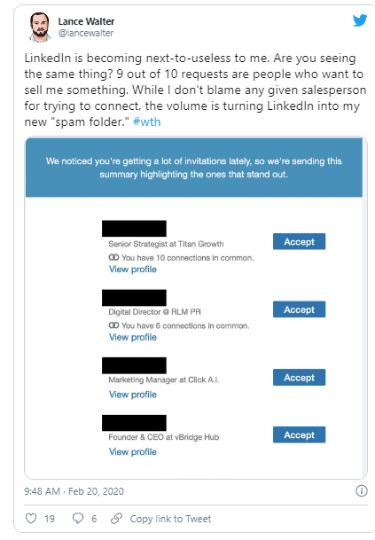Open the Lance Walter display name
Image resolution: width=375 pixels, height=540 pixels.
[86, 21]
